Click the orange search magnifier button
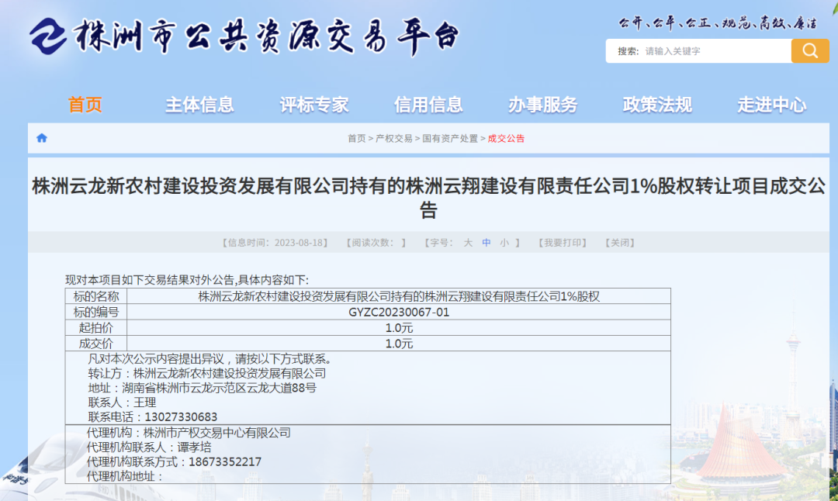Image resolution: width=838 pixels, height=501 pixels. 809,50
